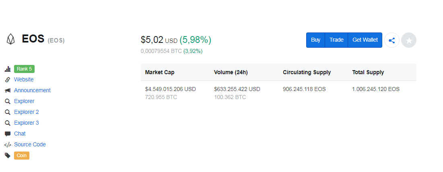443x172 pixels.
Task: Click the EOS coin logo icon
Action: pos(10,39)
